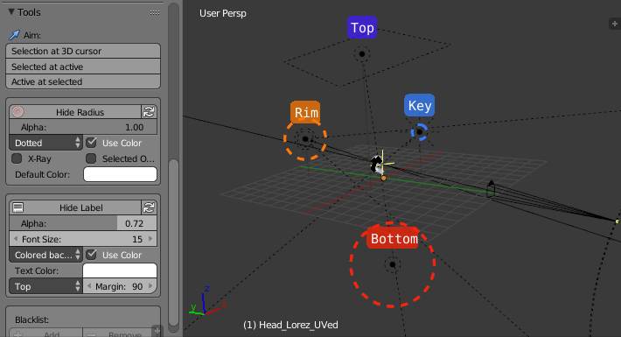Click the panel grip dots beside Tools
Viewport: 621px width, 337px height.
[155, 12]
